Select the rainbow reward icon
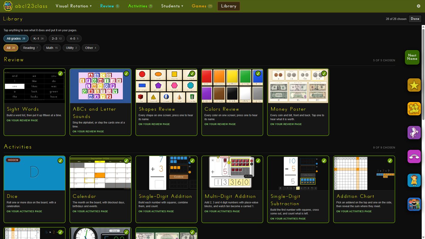The height and width of the screenshot is (239, 425). coord(414,157)
